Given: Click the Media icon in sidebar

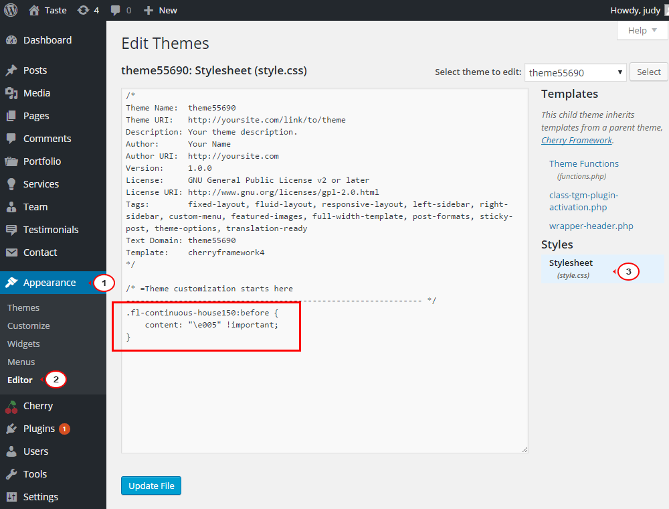Looking at the screenshot, I should click(x=11, y=93).
